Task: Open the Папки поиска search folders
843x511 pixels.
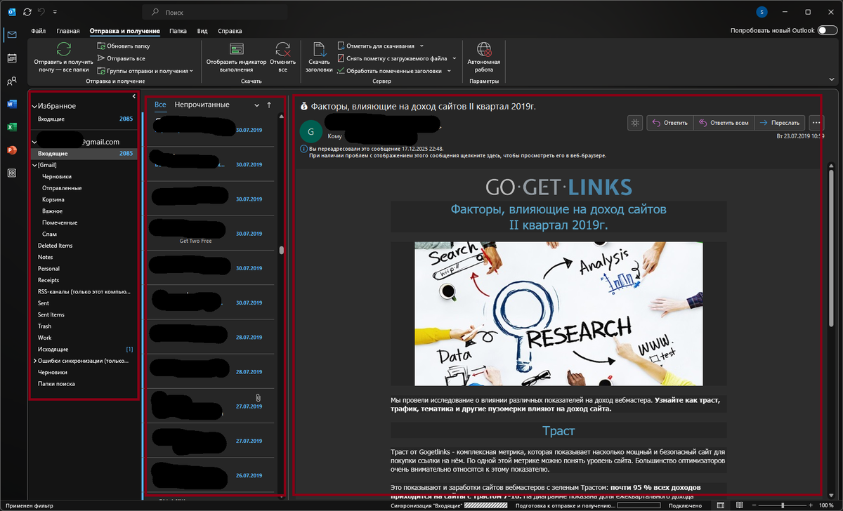Action: [56, 384]
